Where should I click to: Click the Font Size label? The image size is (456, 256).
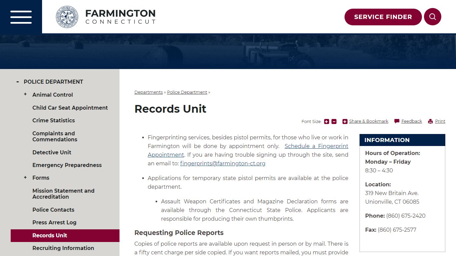[311, 122]
